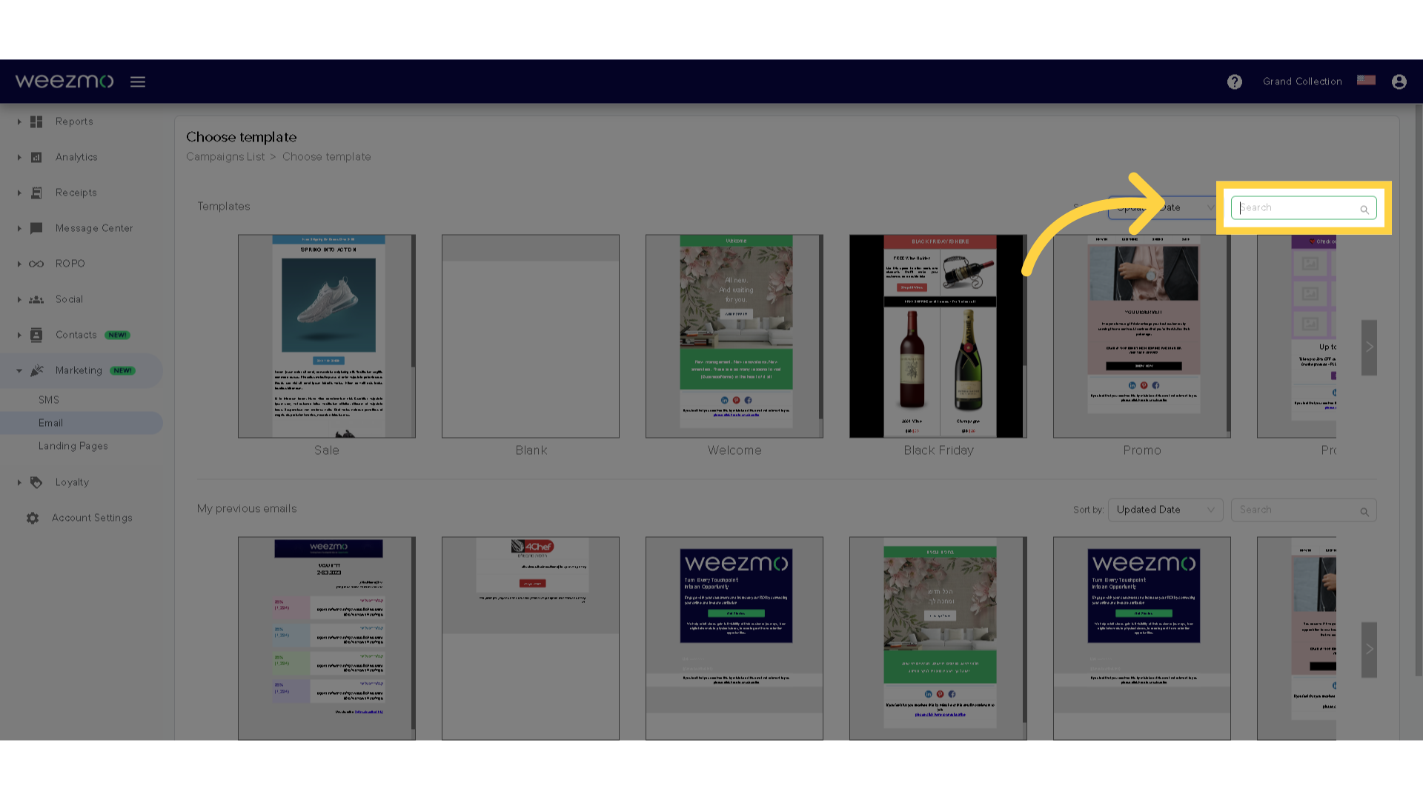Select the Email tab under Marketing

coord(50,422)
